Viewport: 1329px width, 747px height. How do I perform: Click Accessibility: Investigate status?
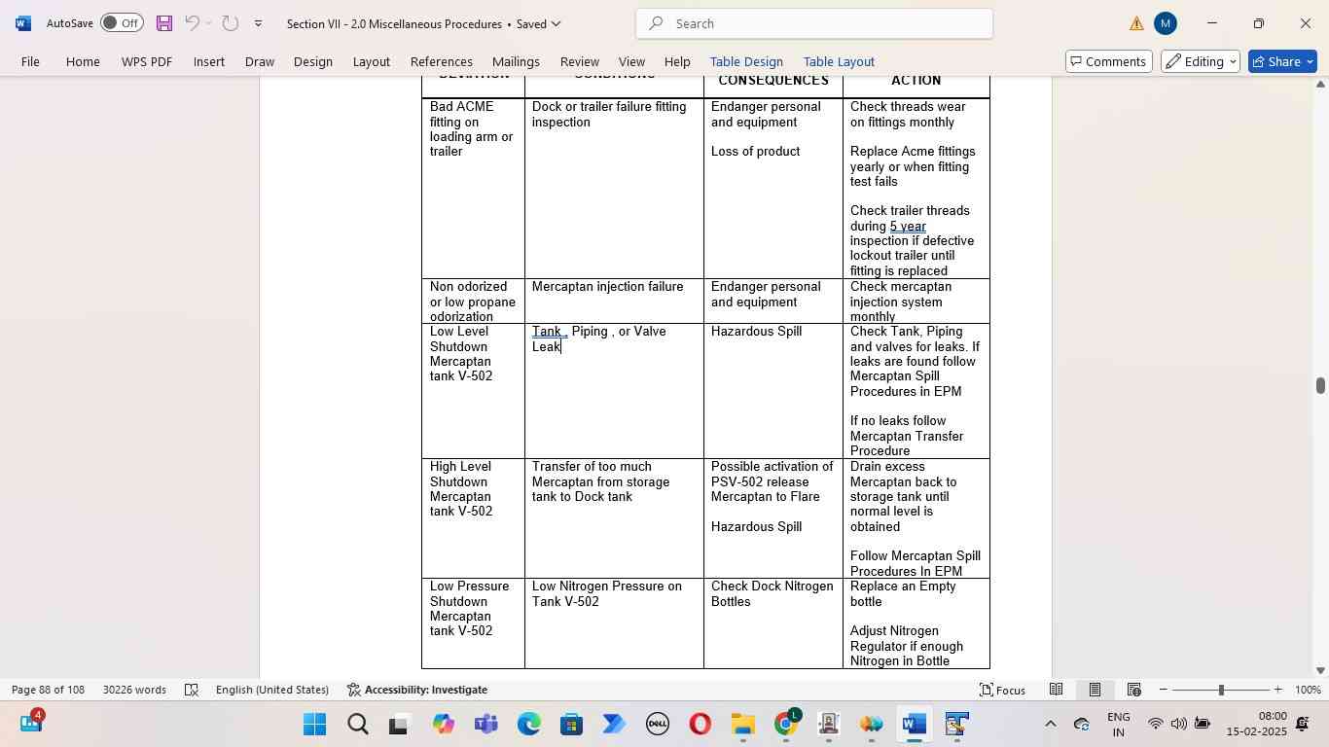pyautogui.click(x=417, y=690)
